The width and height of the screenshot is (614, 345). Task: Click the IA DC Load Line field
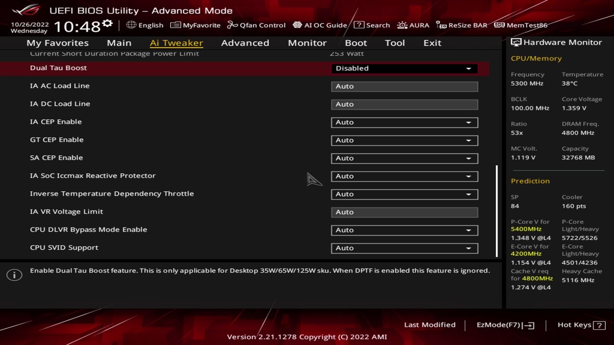[x=404, y=104]
